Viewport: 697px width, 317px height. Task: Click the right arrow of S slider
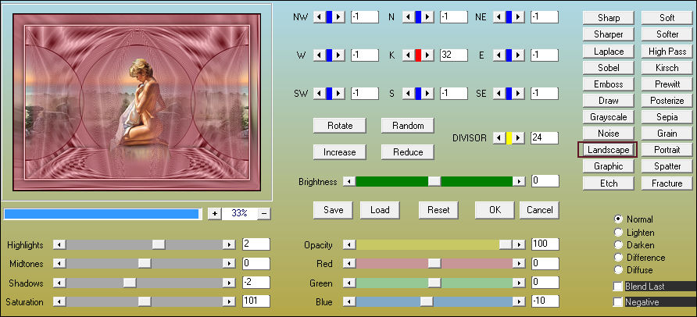pyautogui.click(x=428, y=93)
